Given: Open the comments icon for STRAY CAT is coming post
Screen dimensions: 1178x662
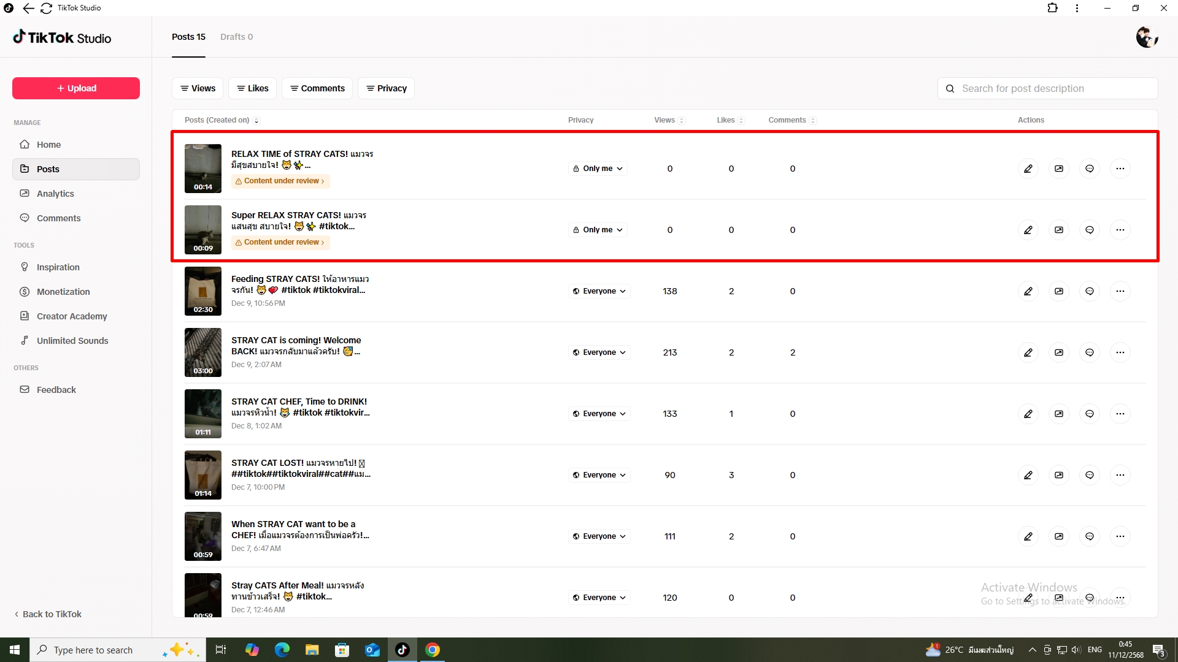Looking at the screenshot, I should pyautogui.click(x=1090, y=352).
